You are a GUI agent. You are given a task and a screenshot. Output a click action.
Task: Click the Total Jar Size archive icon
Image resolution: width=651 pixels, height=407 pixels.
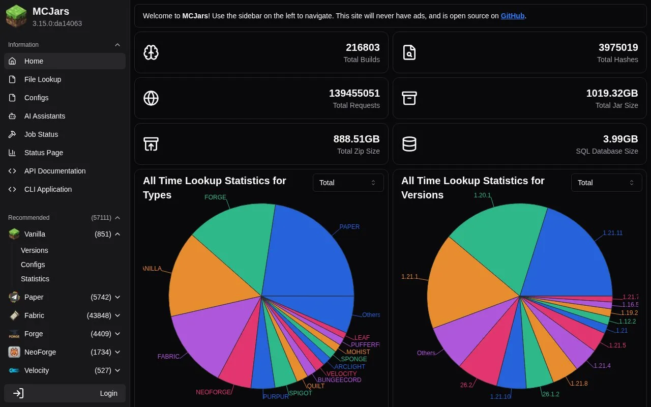(x=409, y=98)
